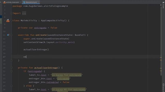The height and width of the screenshot is (92, 165).
Task: Open the Device File Explorer side tab
Action: click(163, 88)
